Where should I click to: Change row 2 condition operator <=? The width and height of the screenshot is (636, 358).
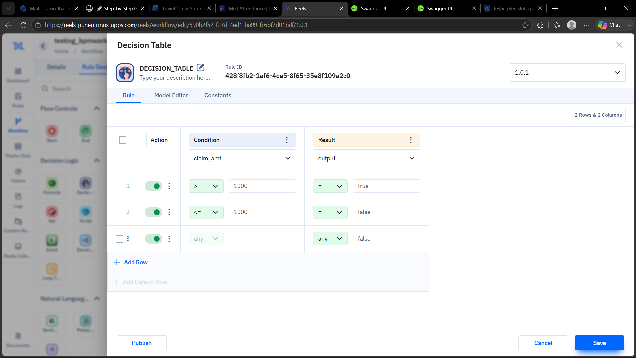pyautogui.click(x=206, y=212)
